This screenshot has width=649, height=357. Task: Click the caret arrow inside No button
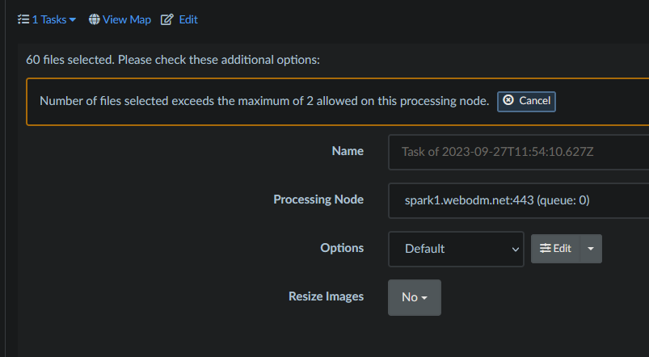[424, 298]
